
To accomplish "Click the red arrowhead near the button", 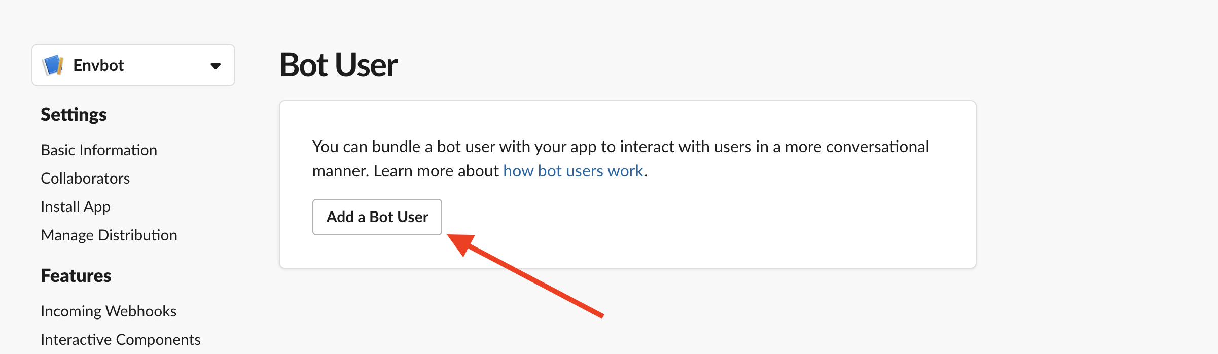I will tap(461, 243).
